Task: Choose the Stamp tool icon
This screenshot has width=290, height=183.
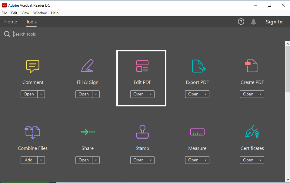Action: (x=142, y=132)
